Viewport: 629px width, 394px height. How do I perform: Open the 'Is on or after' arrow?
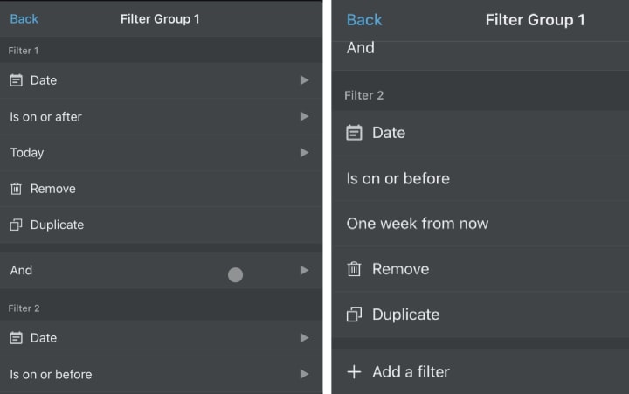coord(304,116)
